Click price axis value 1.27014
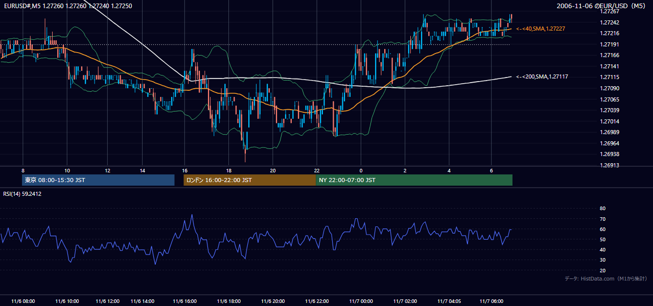This screenshot has width=653, height=306. [x=611, y=121]
